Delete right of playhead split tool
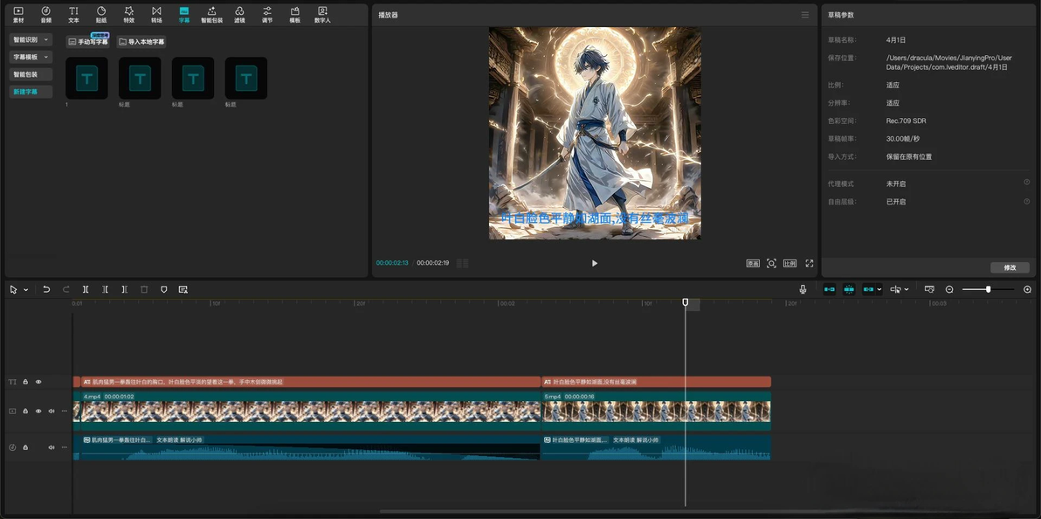The image size is (1041, 519). (124, 290)
